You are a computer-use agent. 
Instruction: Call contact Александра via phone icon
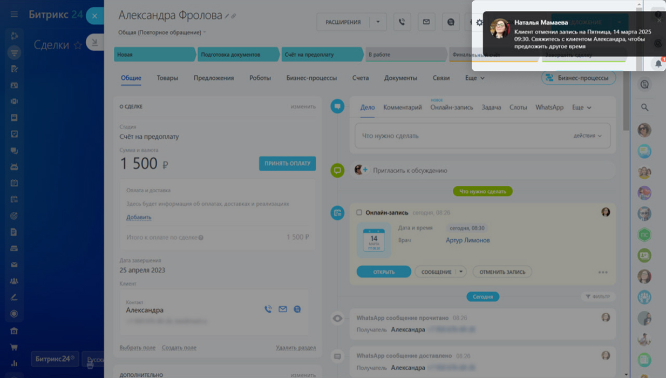tap(268, 309)
